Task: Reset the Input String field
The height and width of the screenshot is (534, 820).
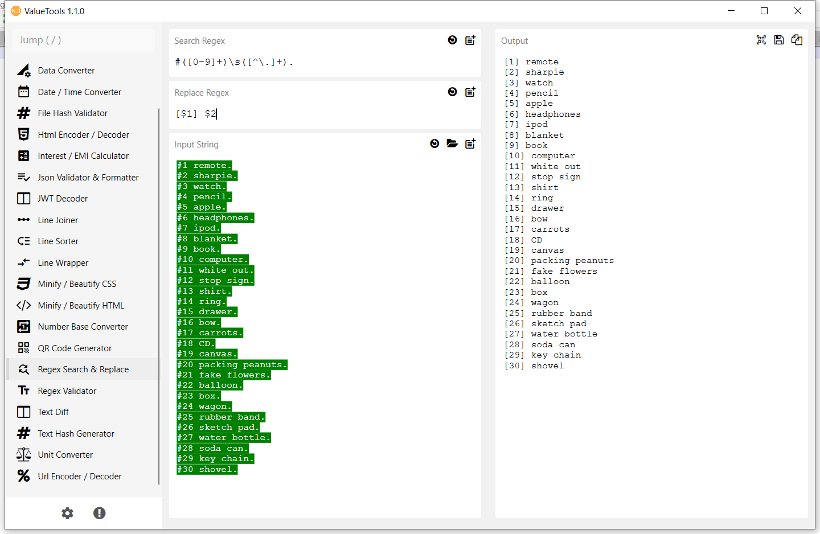Action: [434, 143]
